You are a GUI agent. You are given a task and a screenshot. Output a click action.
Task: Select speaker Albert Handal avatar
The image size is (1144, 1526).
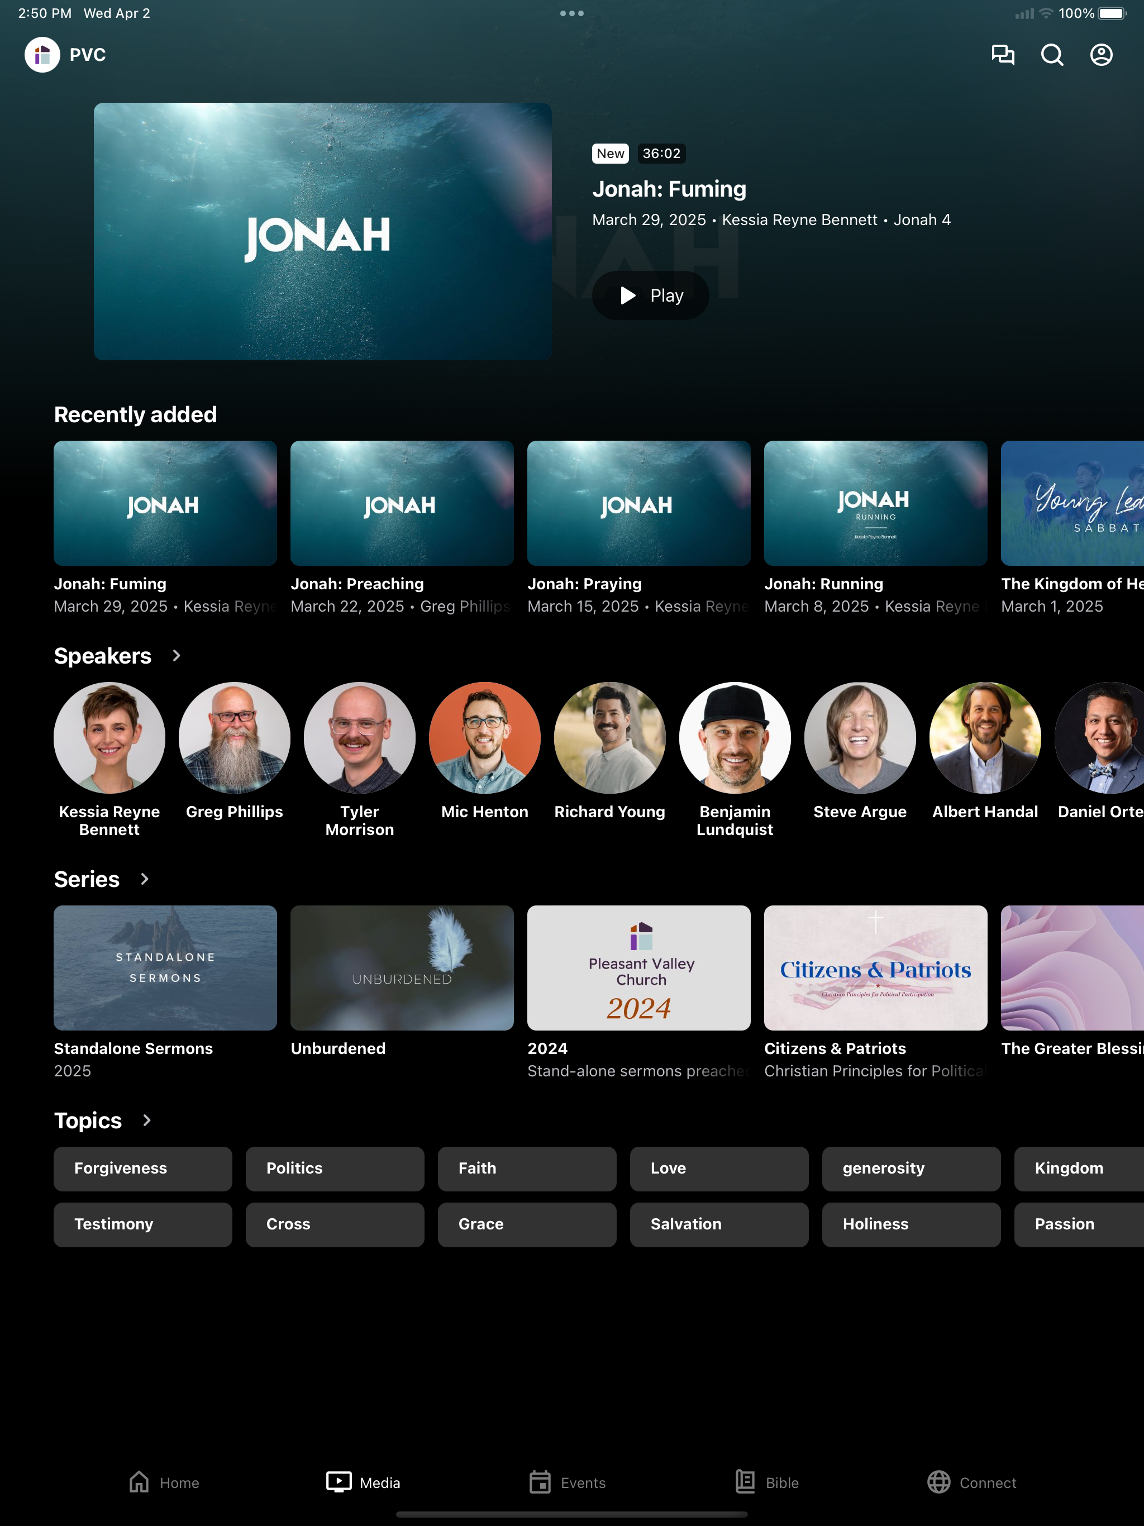pos(985,737)
